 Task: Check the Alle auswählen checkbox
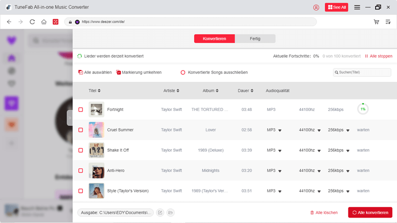tap(80, 72)
